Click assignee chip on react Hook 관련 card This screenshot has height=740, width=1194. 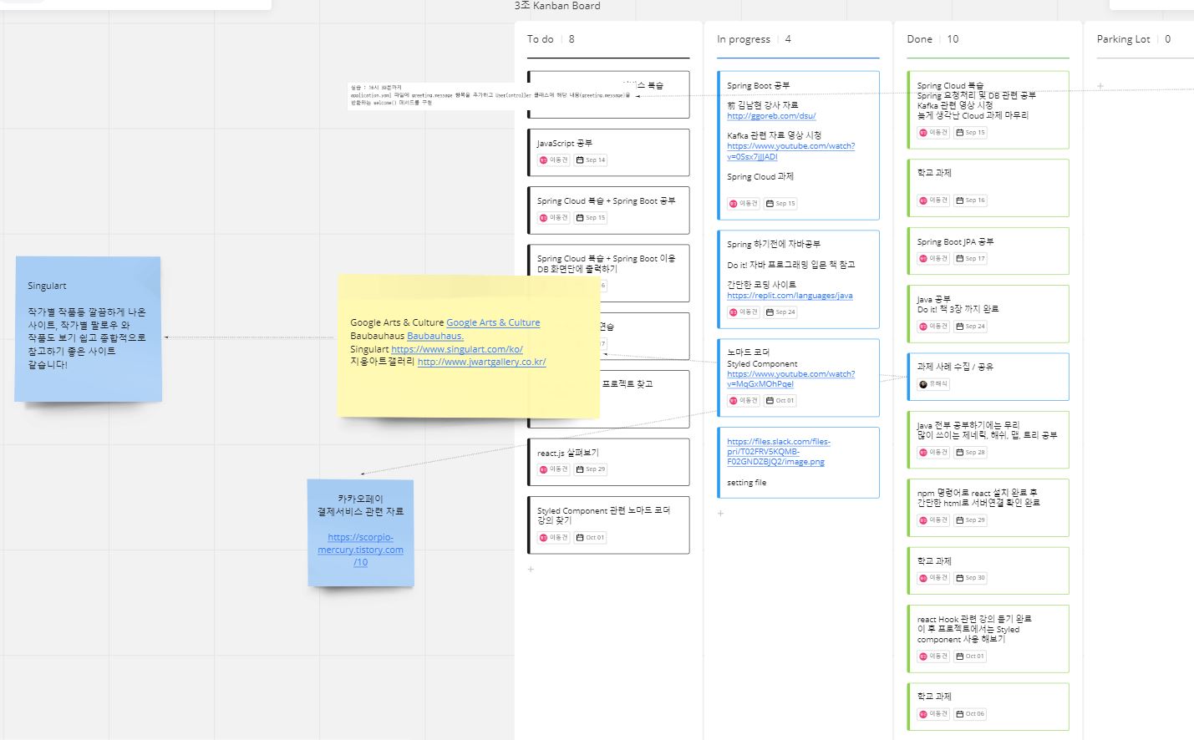pos(933,656)
